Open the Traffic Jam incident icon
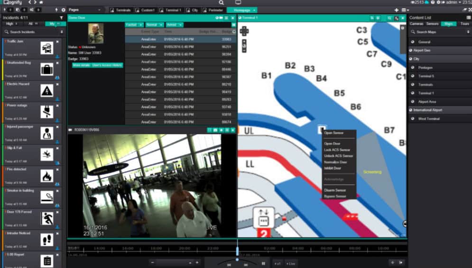This screenshot has width=472, height=268. (x=46, y=48)
